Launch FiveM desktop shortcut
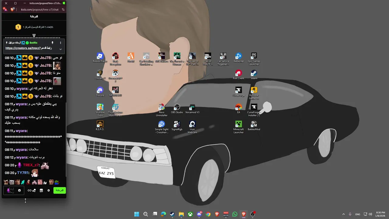389x219 pixels. (131, 58)
